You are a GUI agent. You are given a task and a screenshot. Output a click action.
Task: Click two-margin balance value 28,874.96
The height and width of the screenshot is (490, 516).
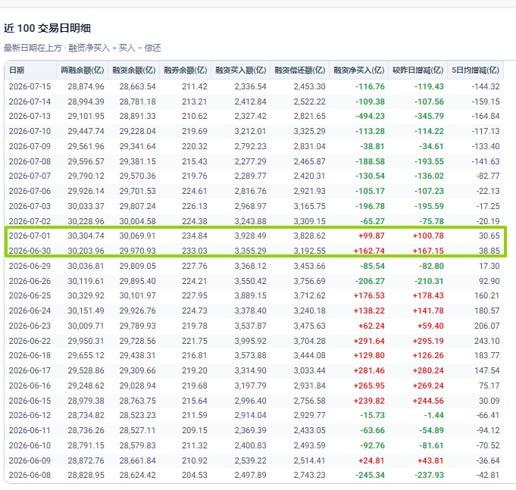tap(86, 86)
